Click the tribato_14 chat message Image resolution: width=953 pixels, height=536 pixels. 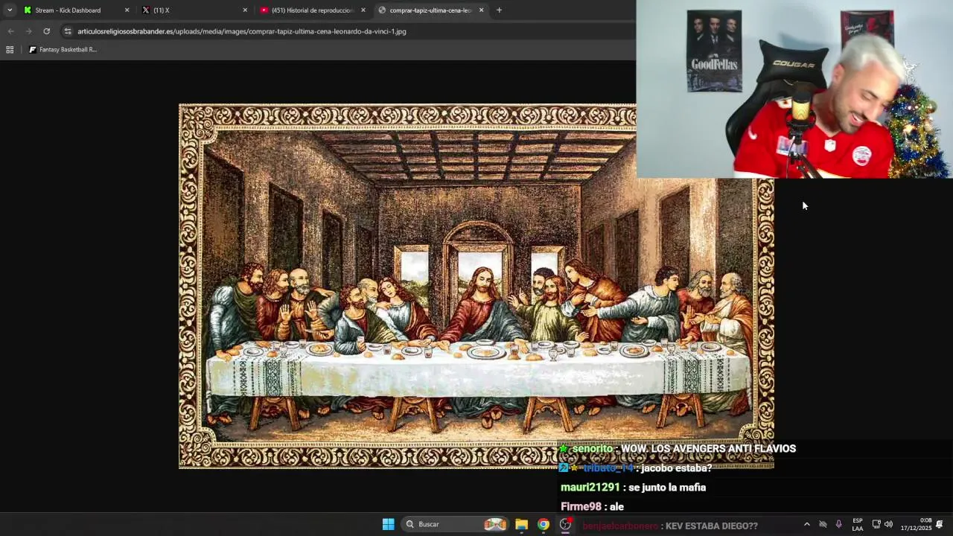point(635,468)
